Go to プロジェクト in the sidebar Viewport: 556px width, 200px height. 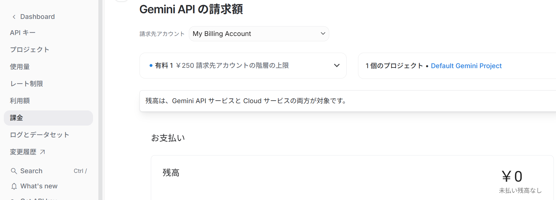click(29, 50)
